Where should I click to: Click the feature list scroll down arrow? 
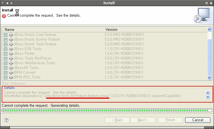209,78
